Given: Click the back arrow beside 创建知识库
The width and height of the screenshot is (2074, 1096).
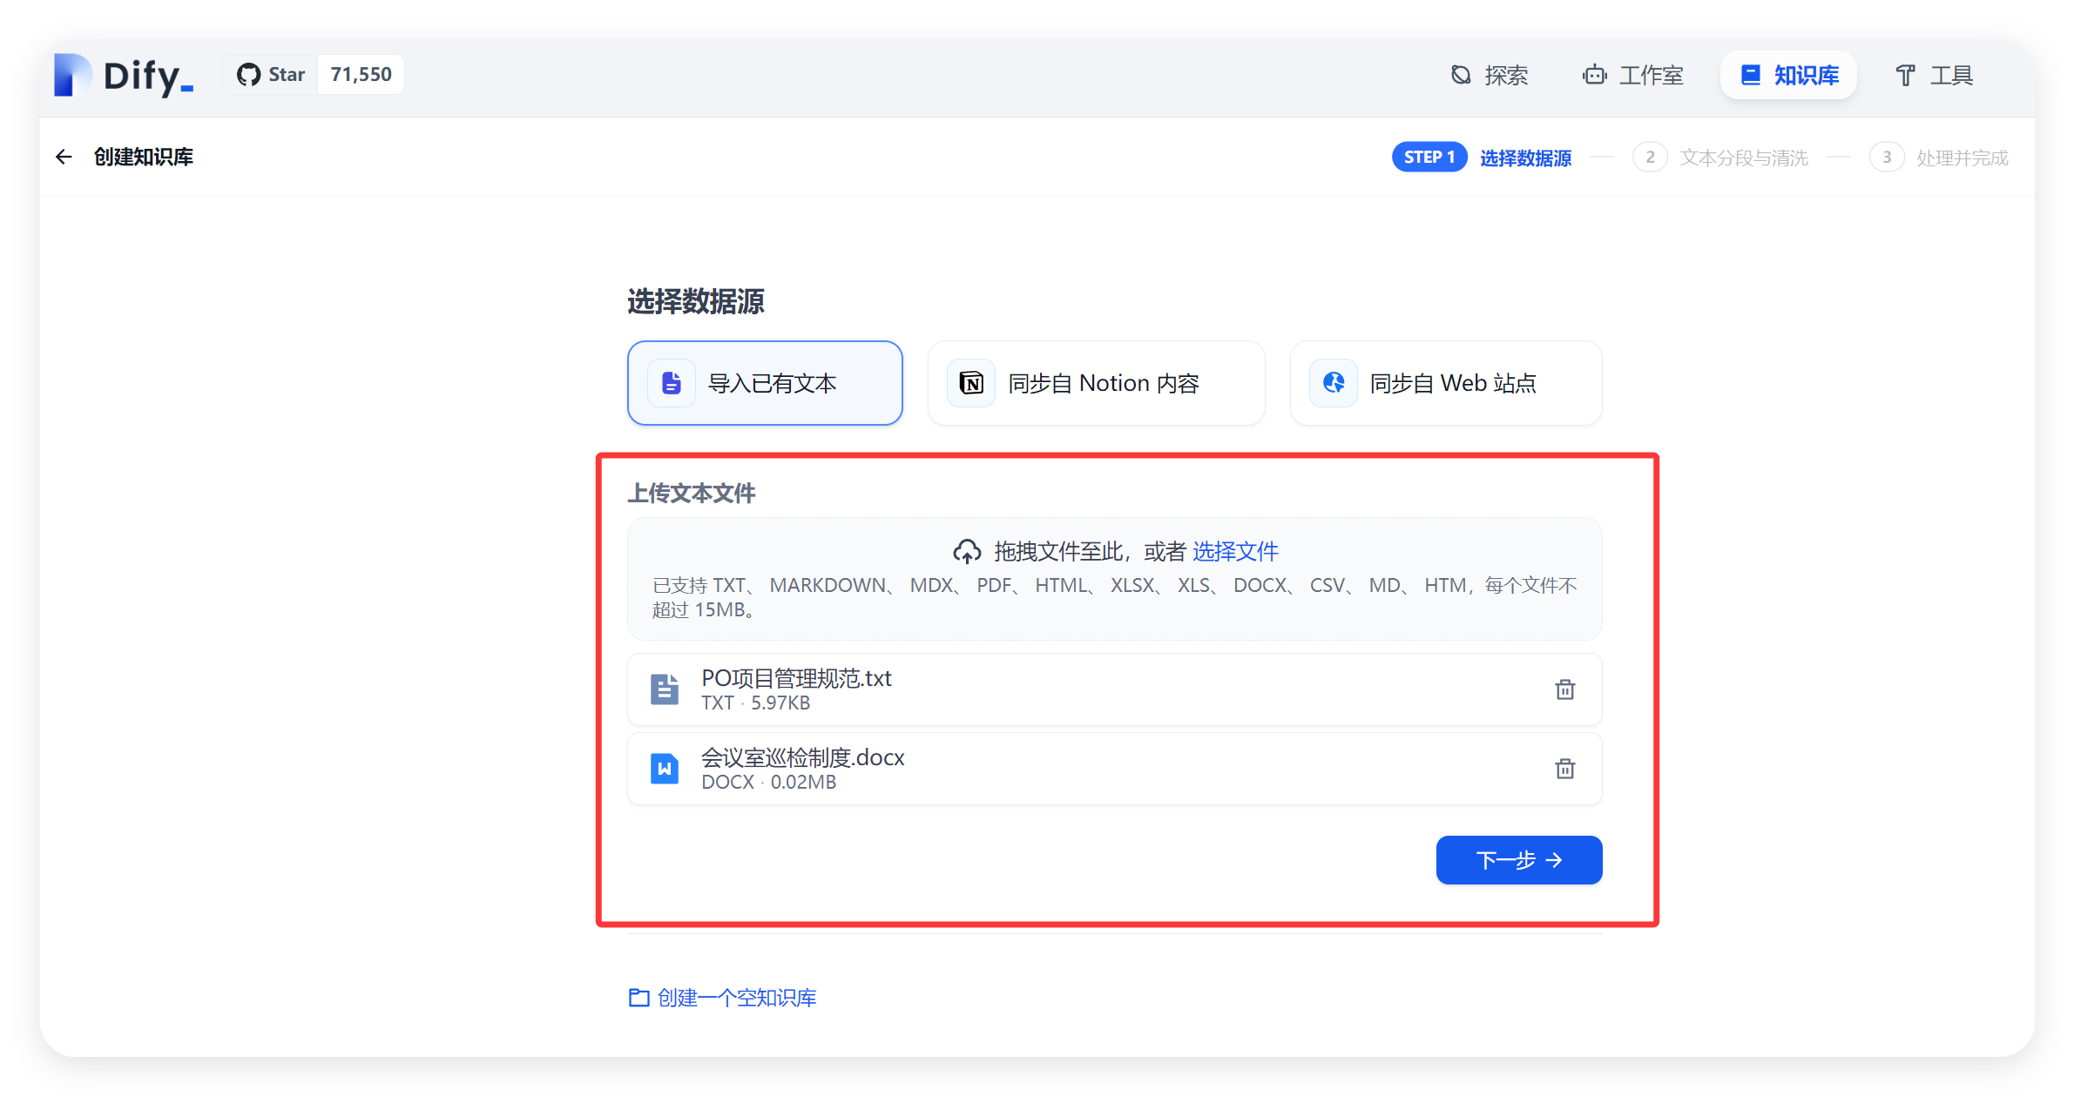Looking at the screenshot, I should click(x=64, y=157).
